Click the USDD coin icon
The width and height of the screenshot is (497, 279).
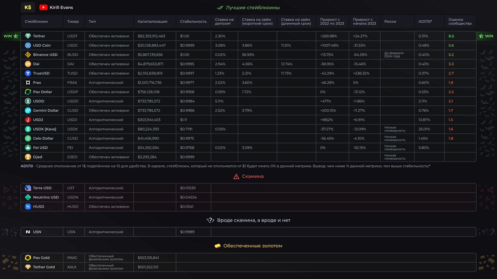pyautogui.click(x=28, y=101)
